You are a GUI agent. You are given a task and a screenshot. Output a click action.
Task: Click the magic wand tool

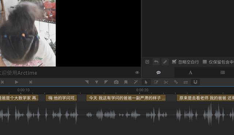pyautogui.click(x=136, y=82)
